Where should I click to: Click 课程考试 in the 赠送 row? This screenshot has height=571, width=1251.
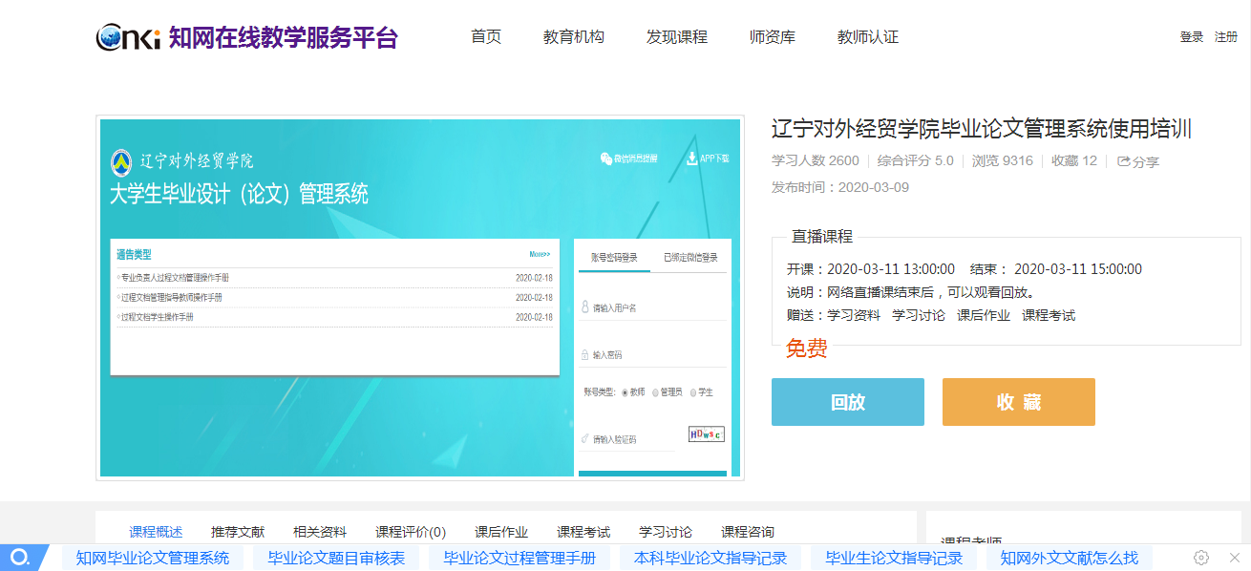[x=1049, y=315]
